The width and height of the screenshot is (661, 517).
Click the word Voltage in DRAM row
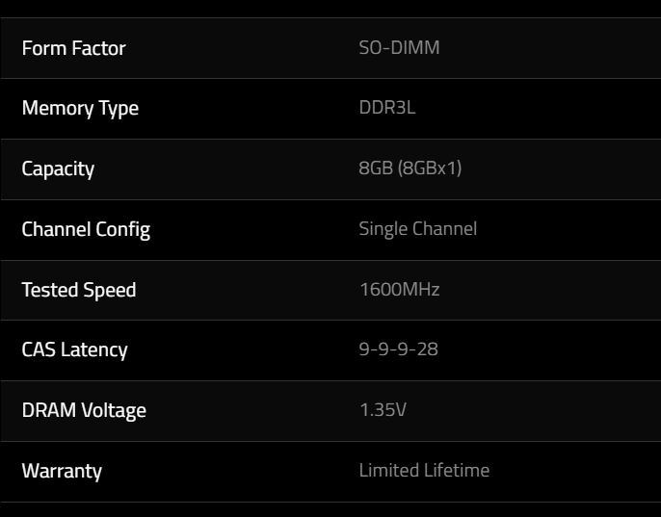tap(114, 411)
